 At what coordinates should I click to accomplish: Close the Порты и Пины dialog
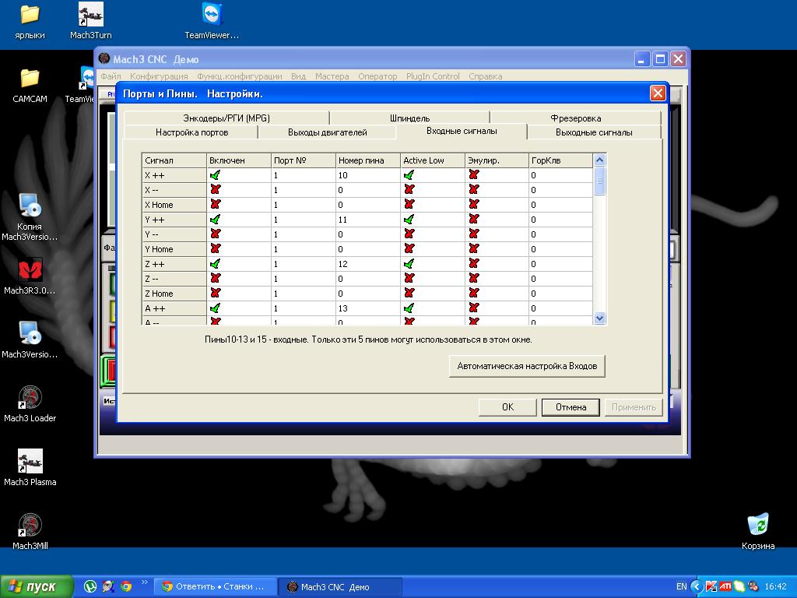click(658, 93)
